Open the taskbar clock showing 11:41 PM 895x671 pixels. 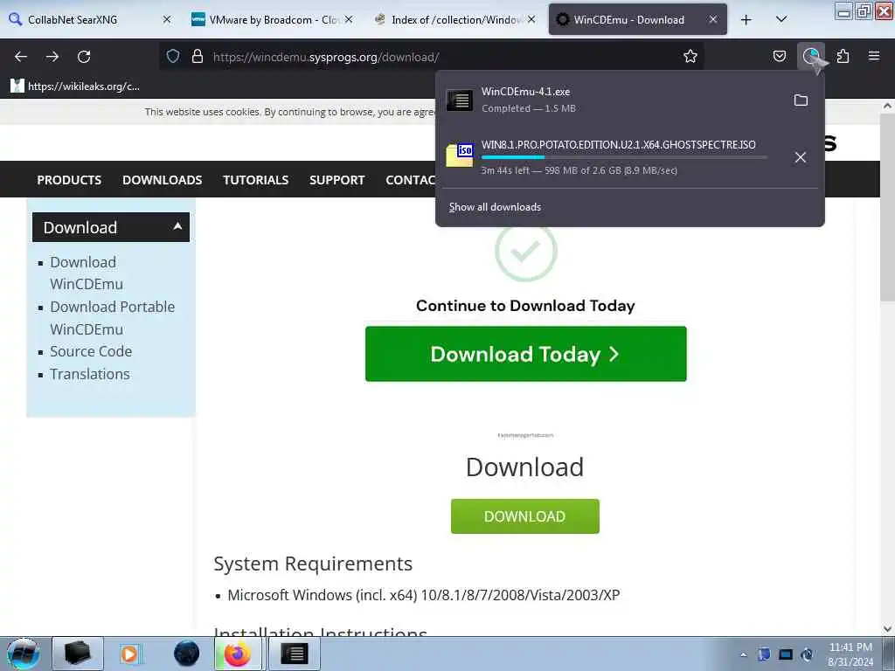[x=850, y=654]
